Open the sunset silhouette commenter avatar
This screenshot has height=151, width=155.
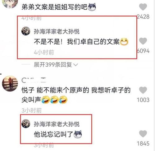click(10, 83)
